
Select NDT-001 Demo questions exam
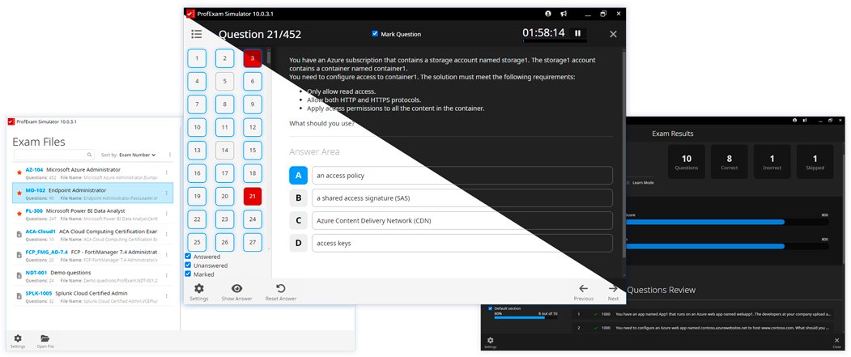pos(93,275)
